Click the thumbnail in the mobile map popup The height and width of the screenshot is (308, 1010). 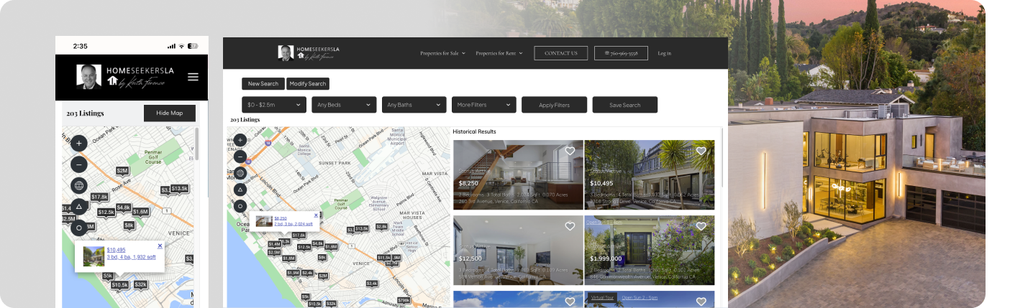tap(94, 256)
